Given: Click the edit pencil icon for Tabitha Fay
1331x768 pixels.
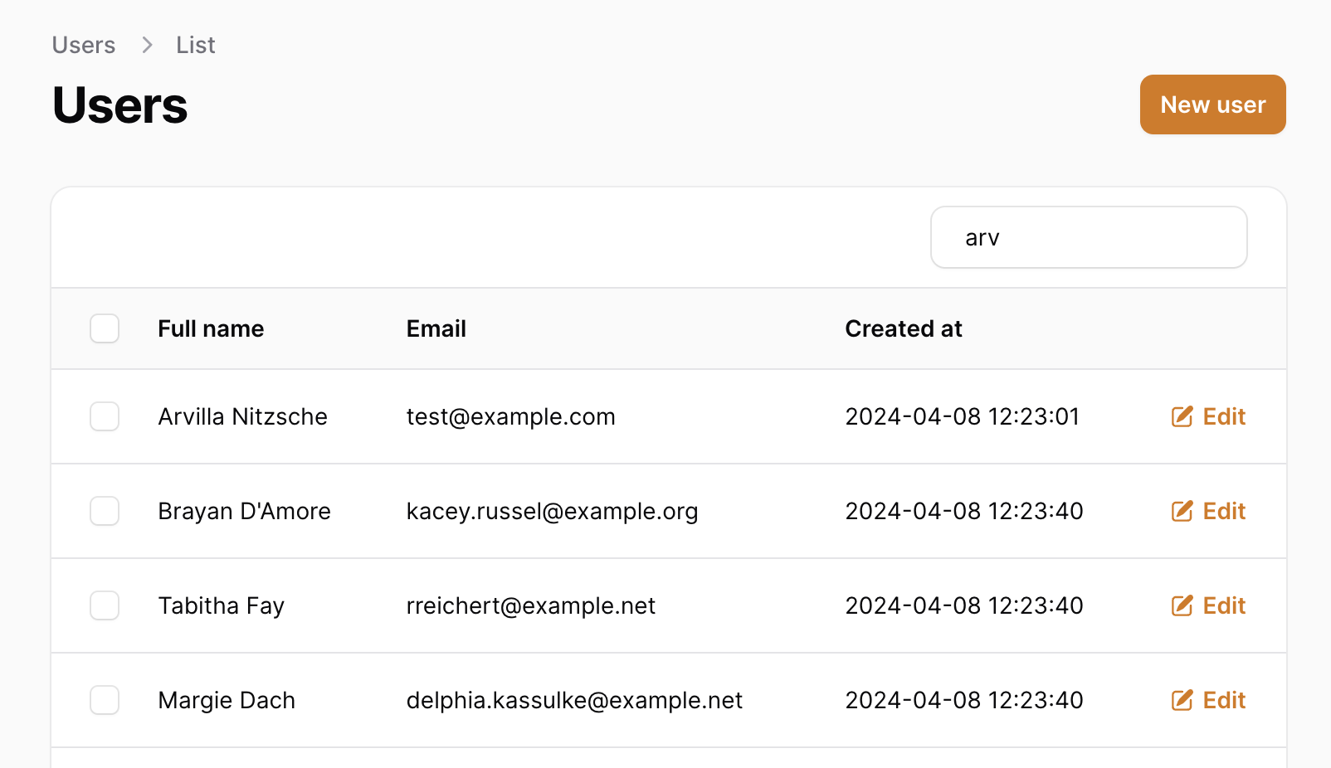Looking at the screenshot, I should (1182, 605).
